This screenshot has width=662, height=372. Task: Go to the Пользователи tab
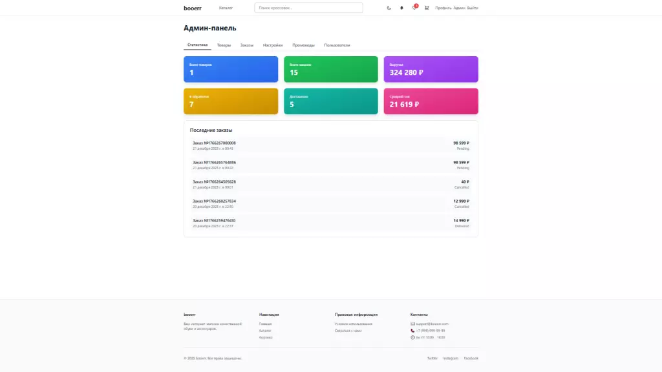click(x=337, y=45)
